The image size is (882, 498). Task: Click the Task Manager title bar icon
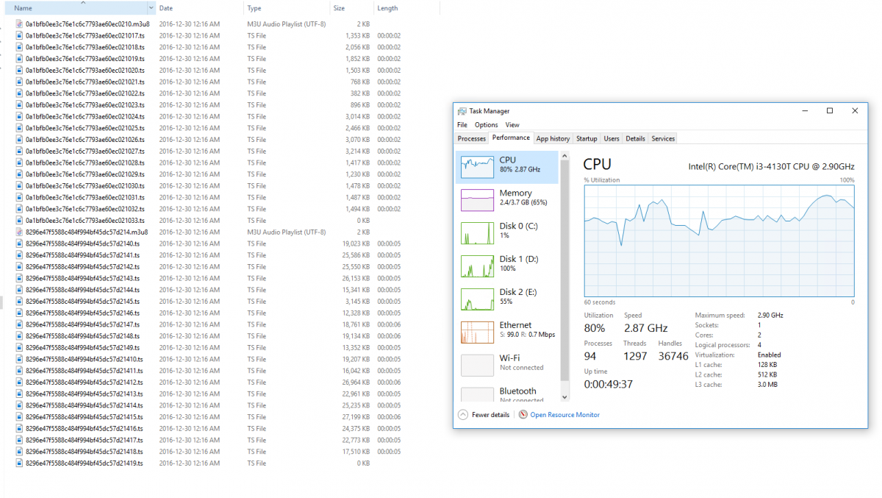pos(462,111)
